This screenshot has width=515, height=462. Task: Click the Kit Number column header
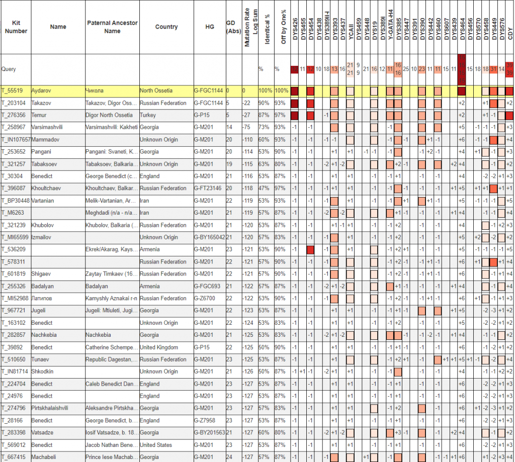[15, 27]
